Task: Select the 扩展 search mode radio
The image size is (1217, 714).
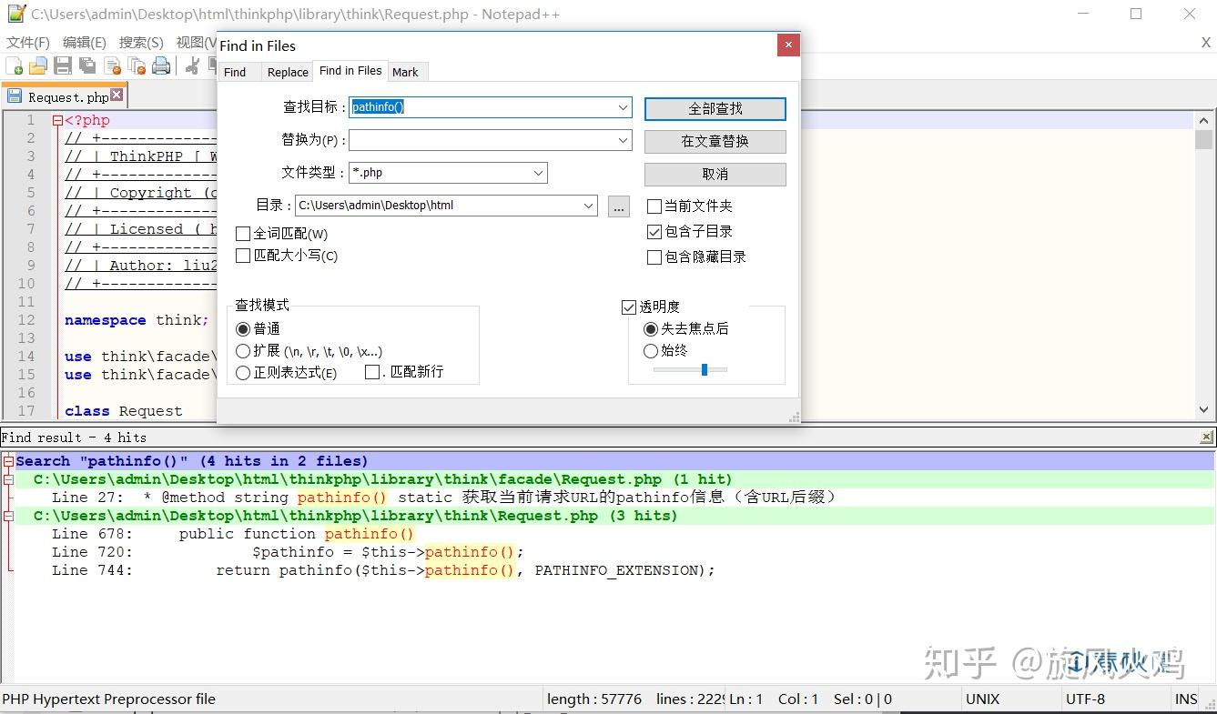Action: pos(243,351)
